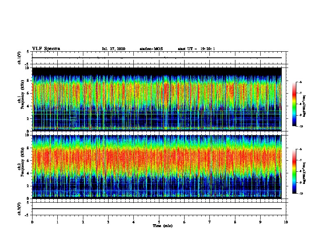Click the ch.2 color bar log(PSD) label

(x=304, y=173)
